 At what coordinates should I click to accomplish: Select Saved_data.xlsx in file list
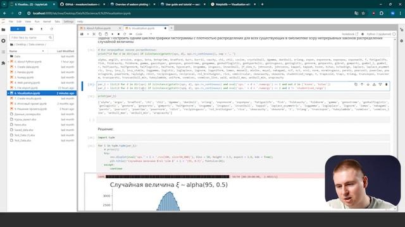24,130
